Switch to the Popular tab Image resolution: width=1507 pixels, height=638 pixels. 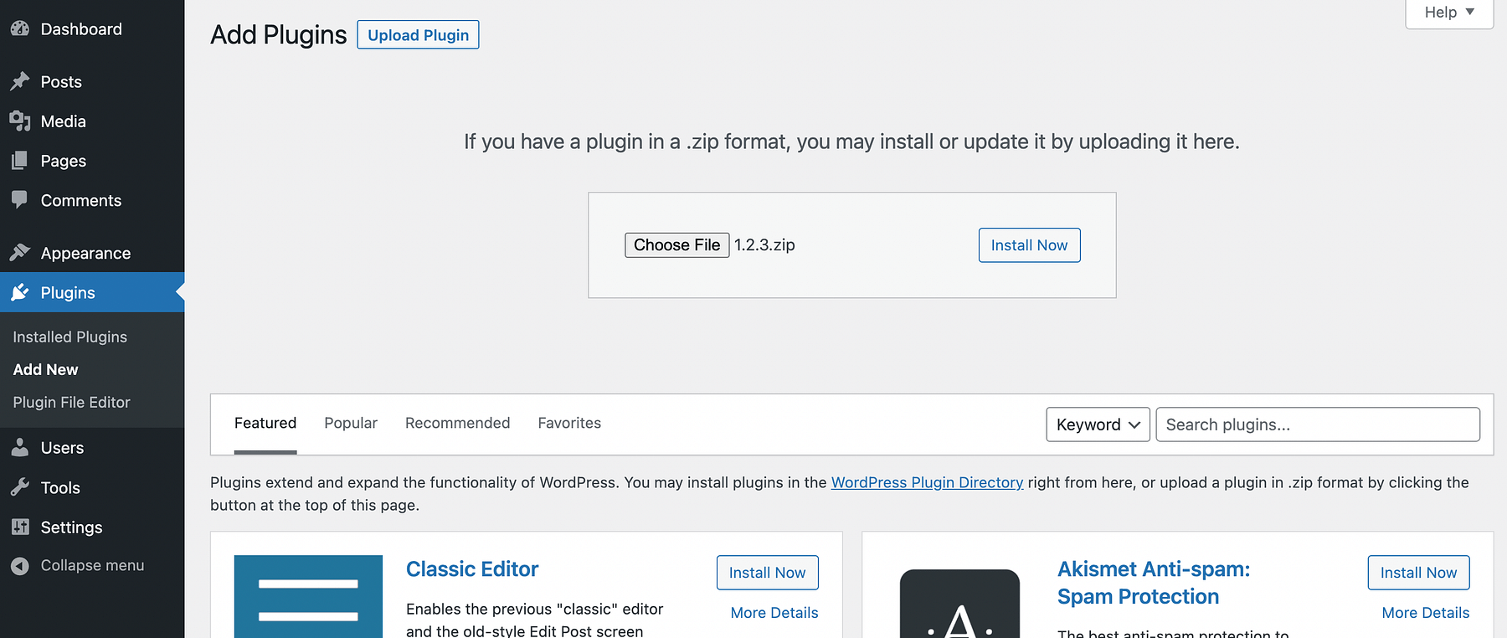351,424
